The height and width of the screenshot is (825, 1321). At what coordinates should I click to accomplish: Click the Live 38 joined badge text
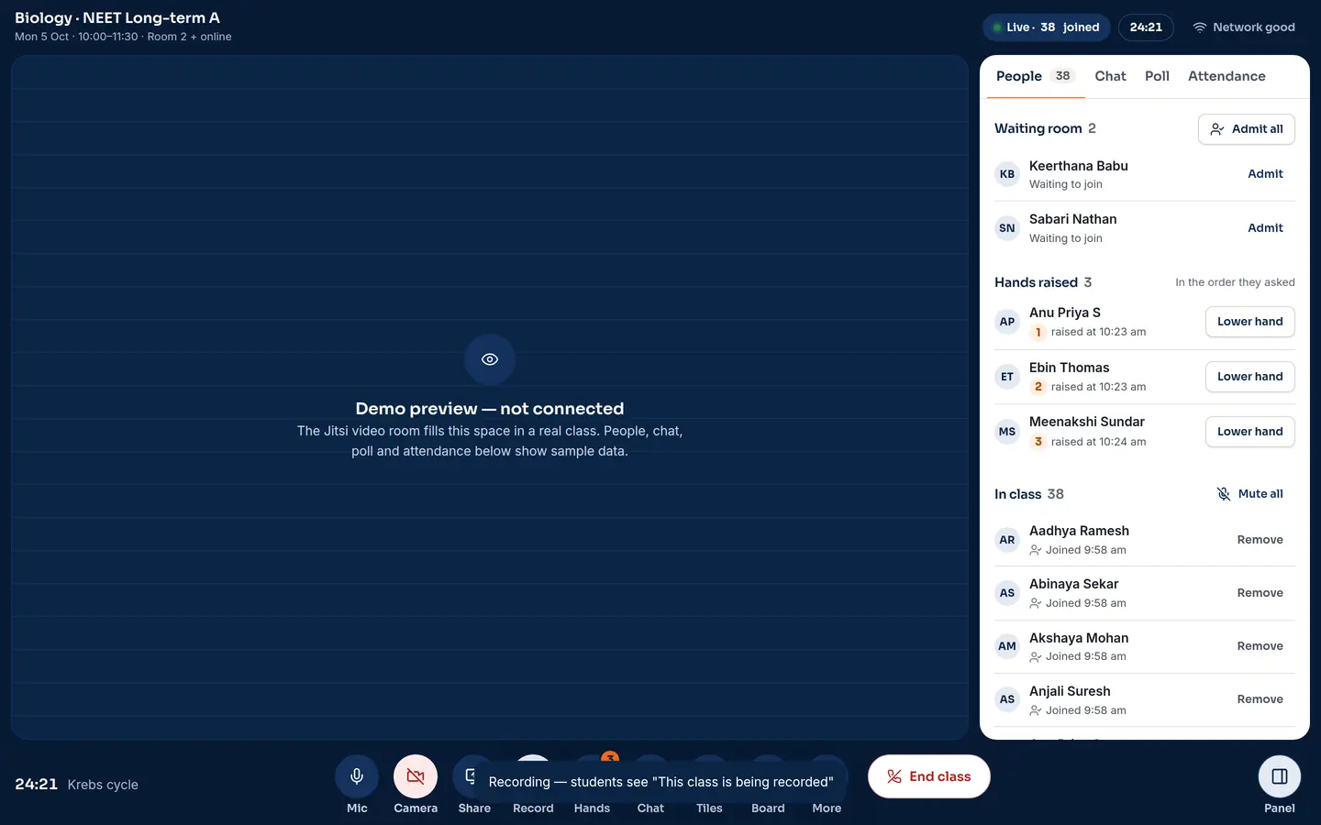point(1053,27)
